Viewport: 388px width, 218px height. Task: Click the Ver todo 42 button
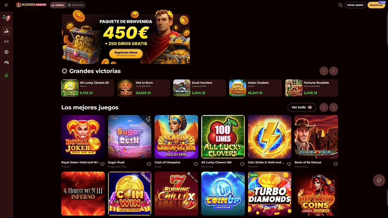point(302,107)
